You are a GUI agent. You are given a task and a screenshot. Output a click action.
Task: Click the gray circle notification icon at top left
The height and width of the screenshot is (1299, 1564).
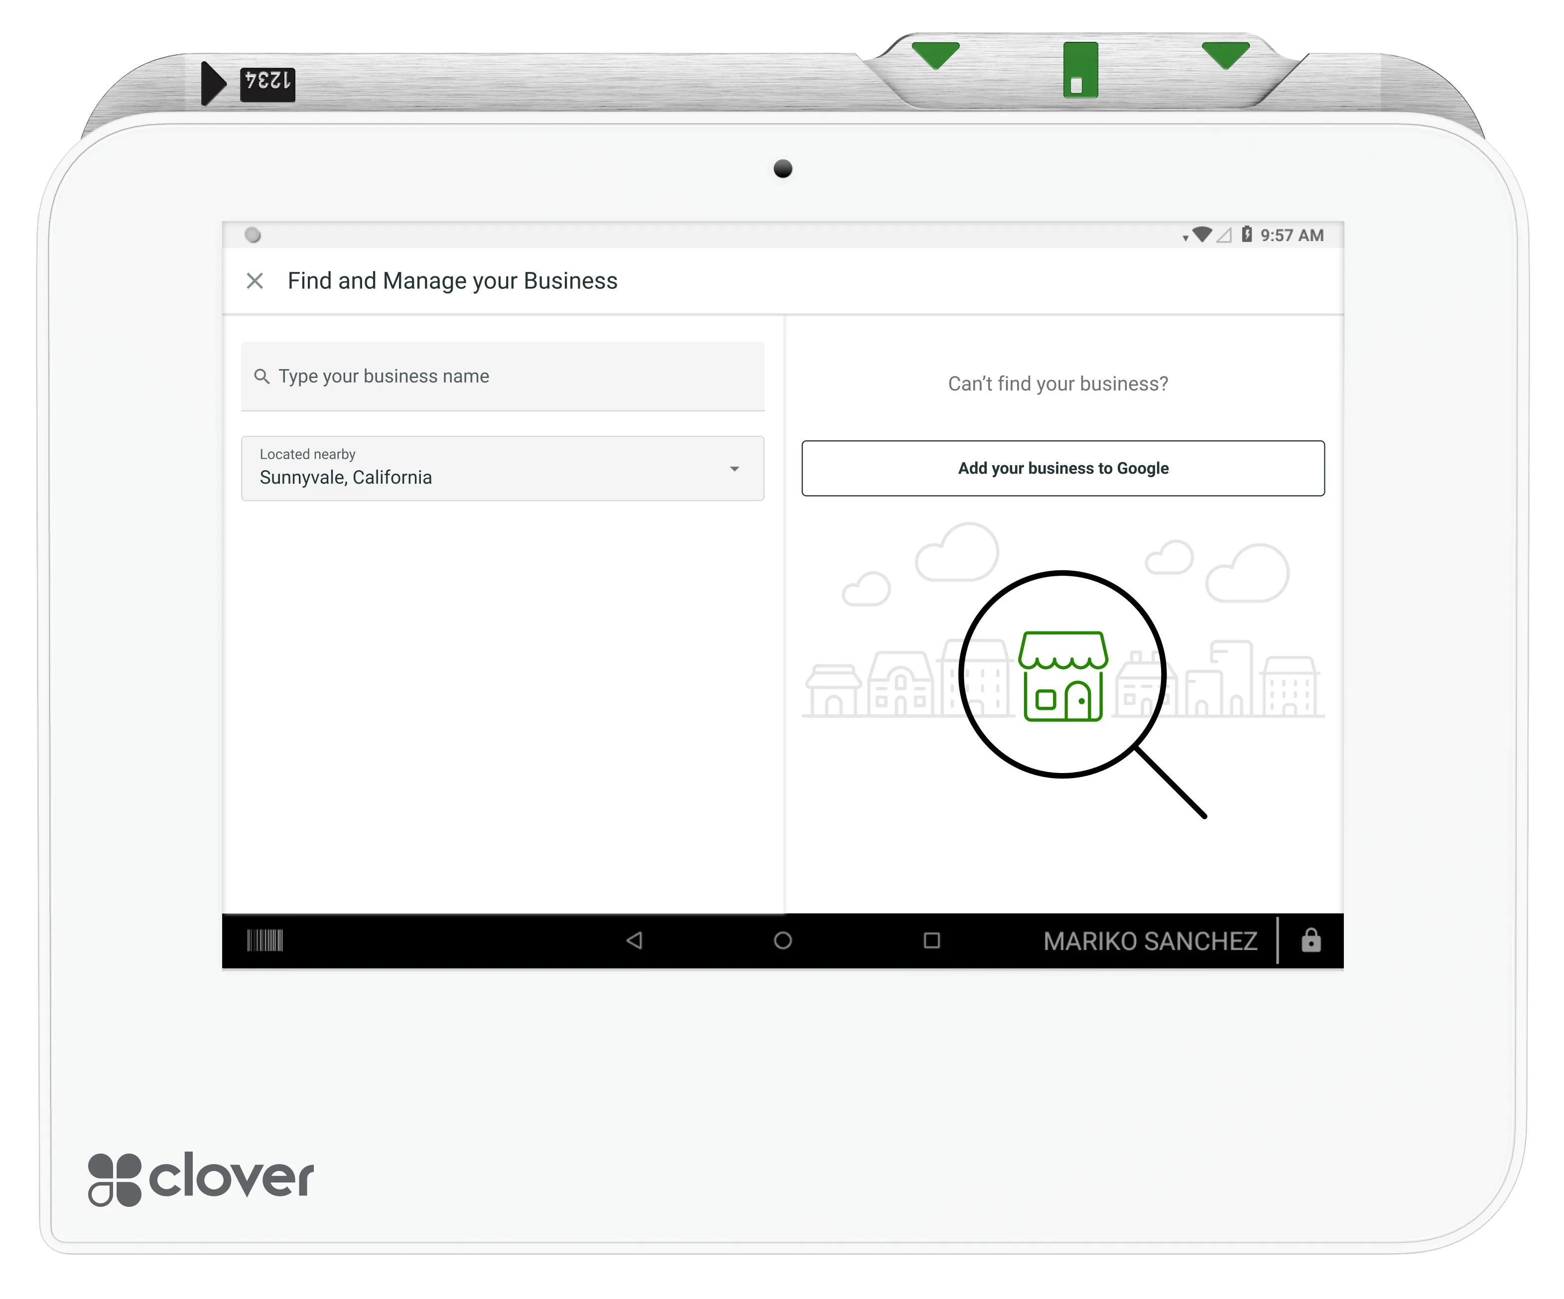click(x=253, y=236)
